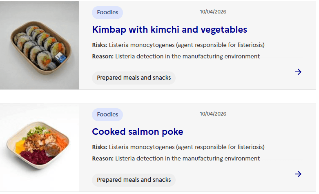Open 'Kimbap with kimchi and vegetables' title link
The image size is (319, 194).
[x=170, y=29]
